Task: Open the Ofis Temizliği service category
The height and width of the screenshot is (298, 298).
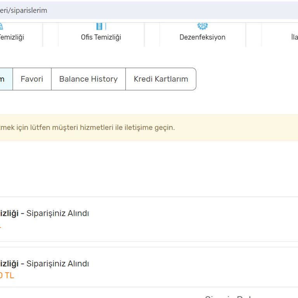Action: point(101,37)
